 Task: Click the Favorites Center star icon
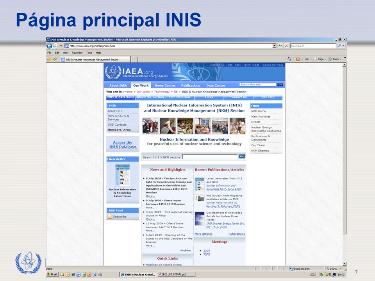[49, 59]
